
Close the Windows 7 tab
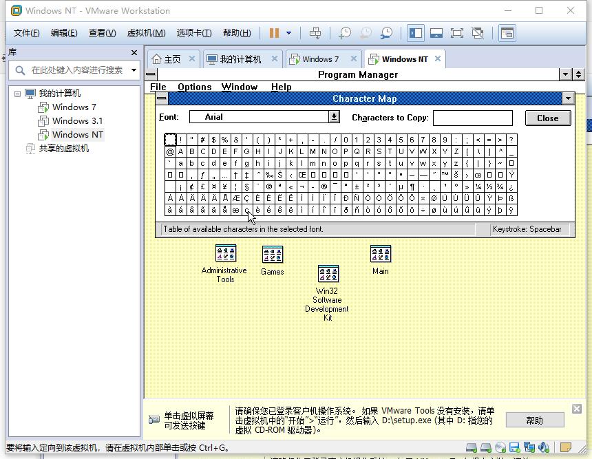[354, 59]
